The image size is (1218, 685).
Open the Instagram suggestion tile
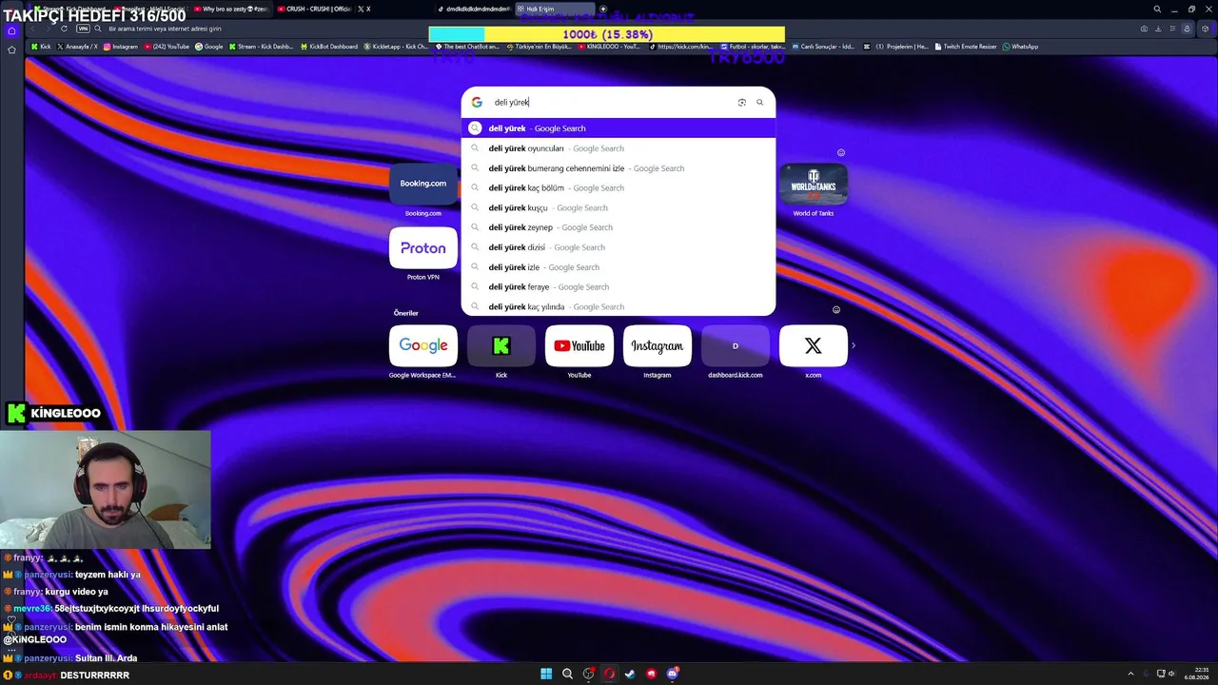(658, 346)
